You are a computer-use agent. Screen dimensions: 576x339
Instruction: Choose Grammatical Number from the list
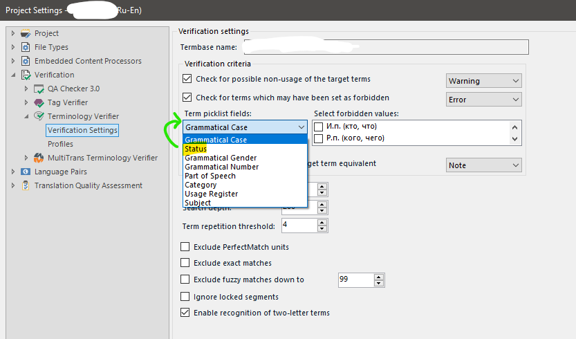tap(245, 167)
